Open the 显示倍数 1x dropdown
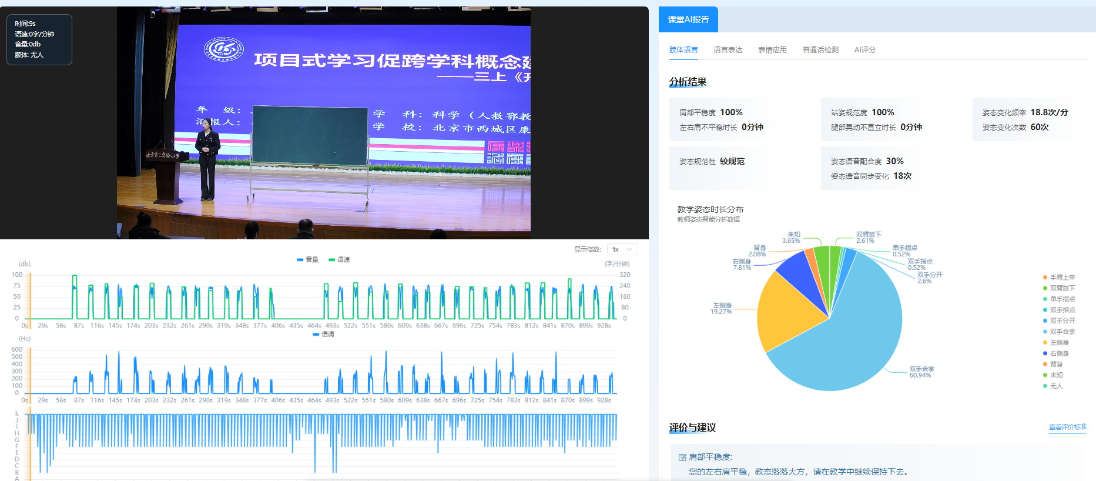 click(622, 249)
